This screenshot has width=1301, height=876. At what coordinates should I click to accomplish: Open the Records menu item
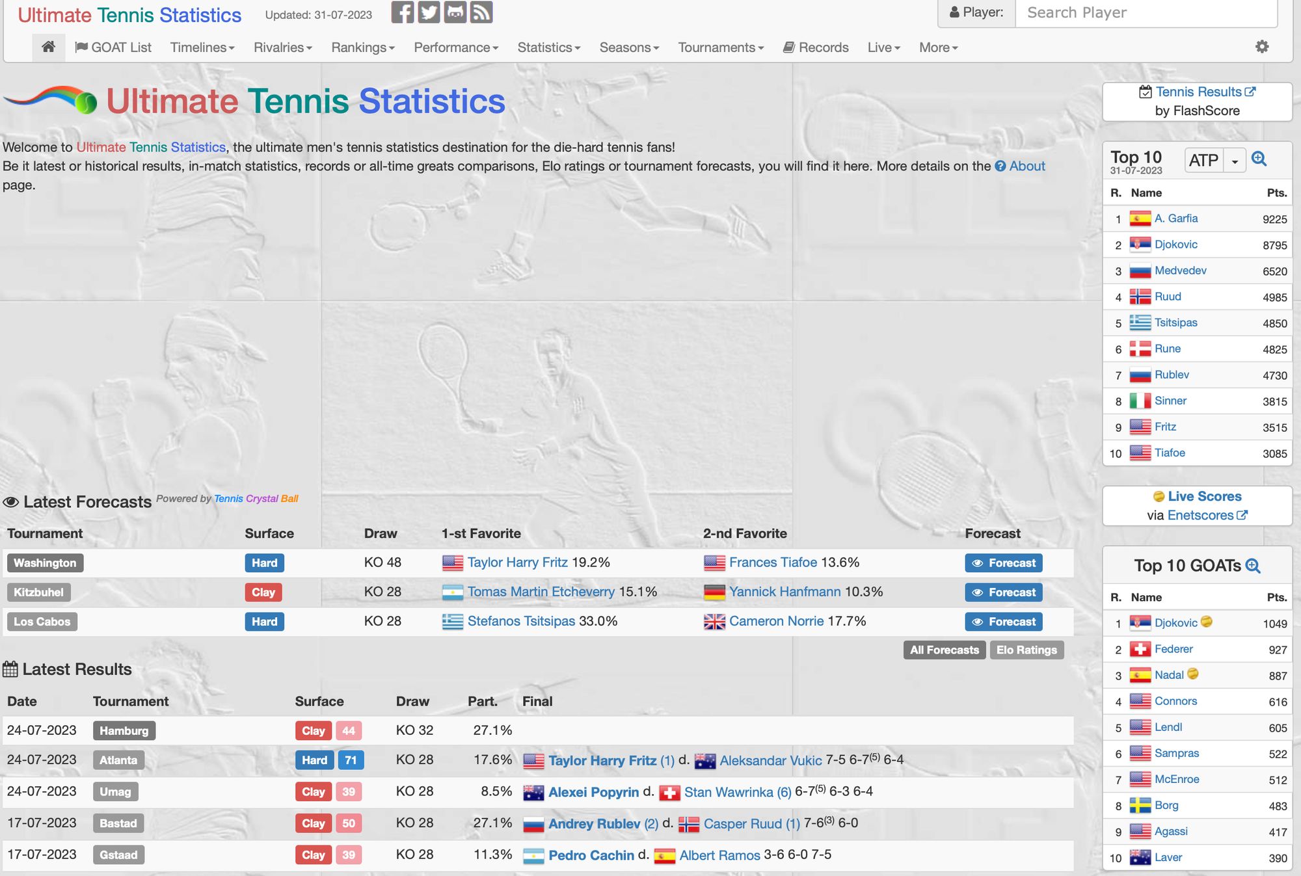[816, 47]
